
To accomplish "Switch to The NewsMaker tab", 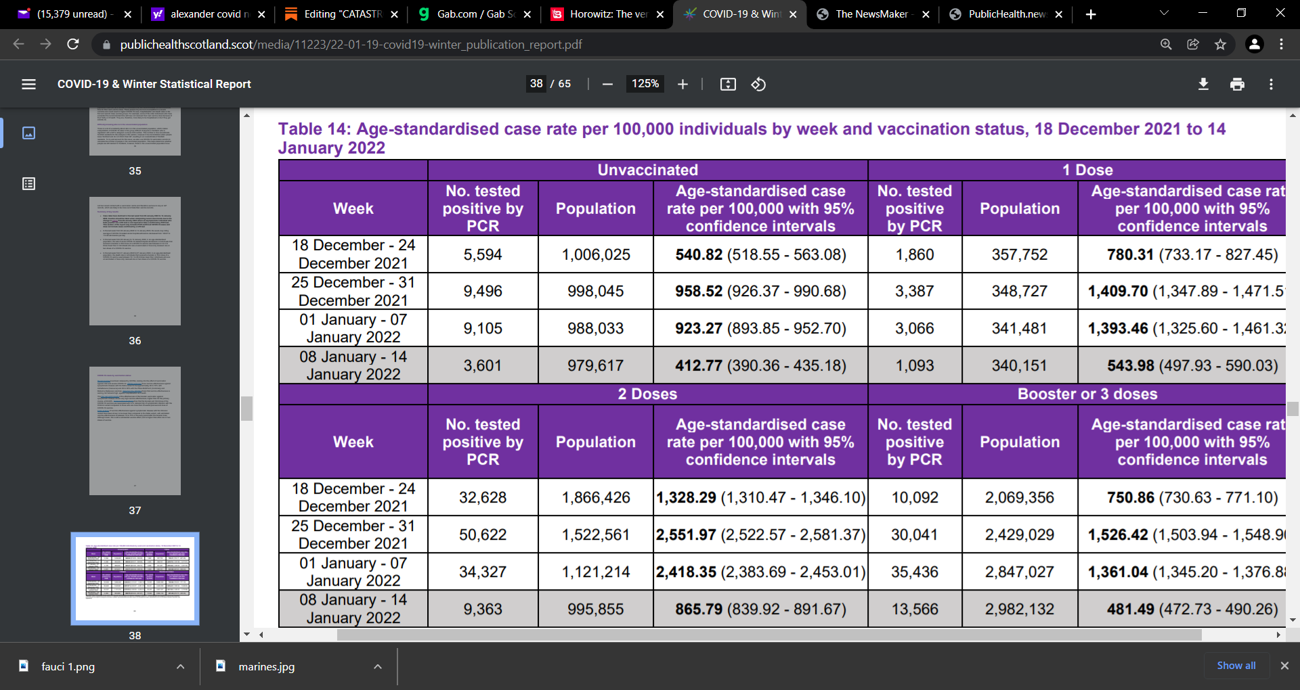I will tap(873, 14).
